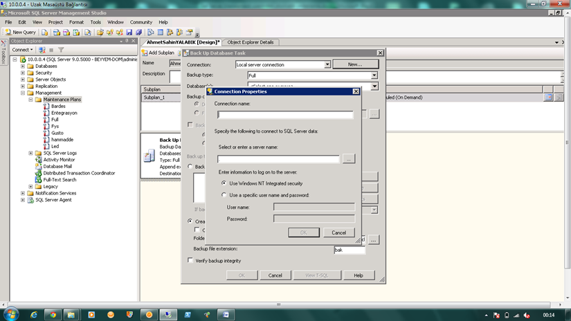Open the File menu
The image size is (571, 321).
[x=8, y=22]
